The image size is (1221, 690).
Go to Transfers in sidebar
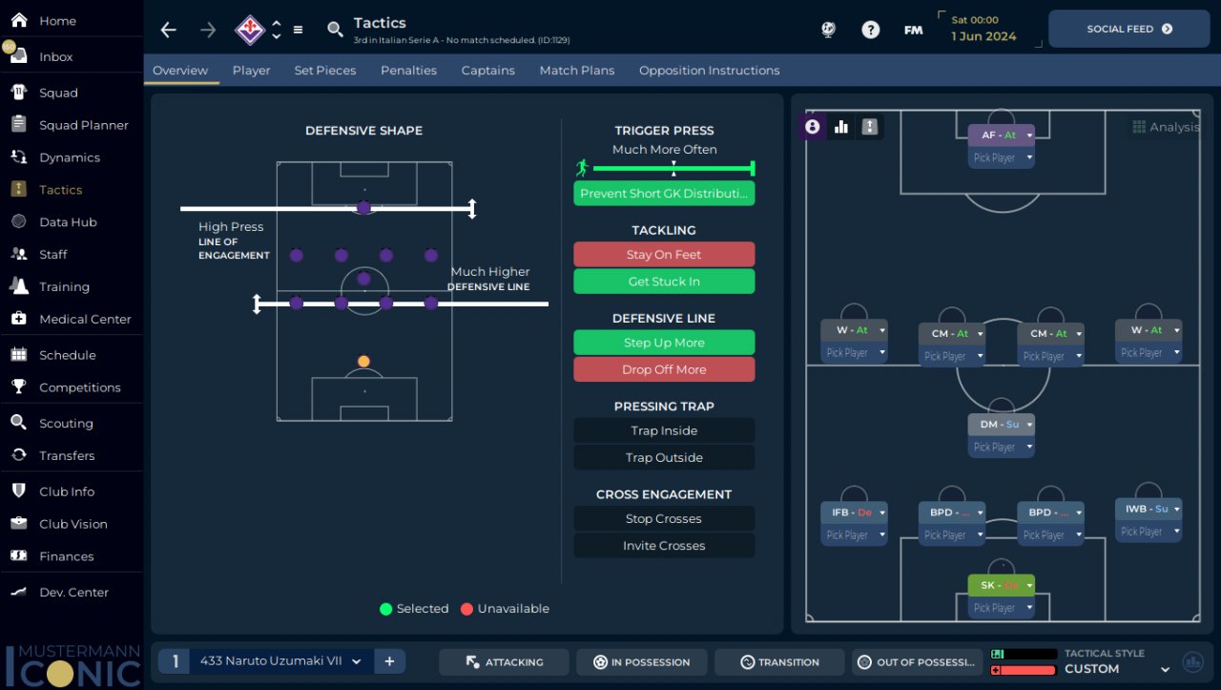[x=67, y=455]
